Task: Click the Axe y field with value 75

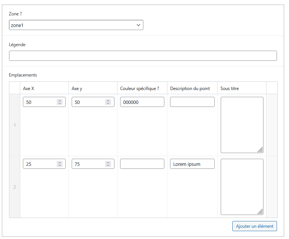Action: click(88, 164)
